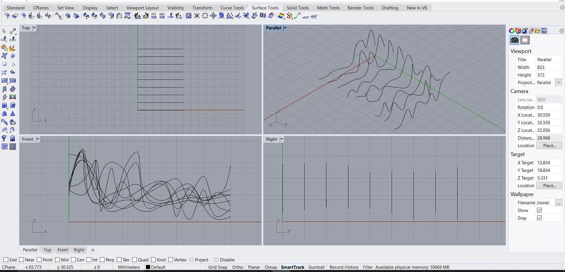Viewport: 565px width, 272px height.
Task: Open the Right viewport title menu arrow
Action: pyautogui.click(x=282, y=139)
